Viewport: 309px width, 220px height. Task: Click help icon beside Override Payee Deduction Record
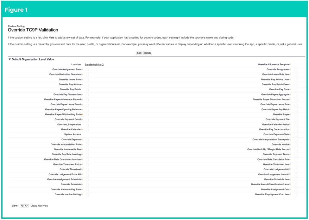pyautogui.click(x=290, y=100)
